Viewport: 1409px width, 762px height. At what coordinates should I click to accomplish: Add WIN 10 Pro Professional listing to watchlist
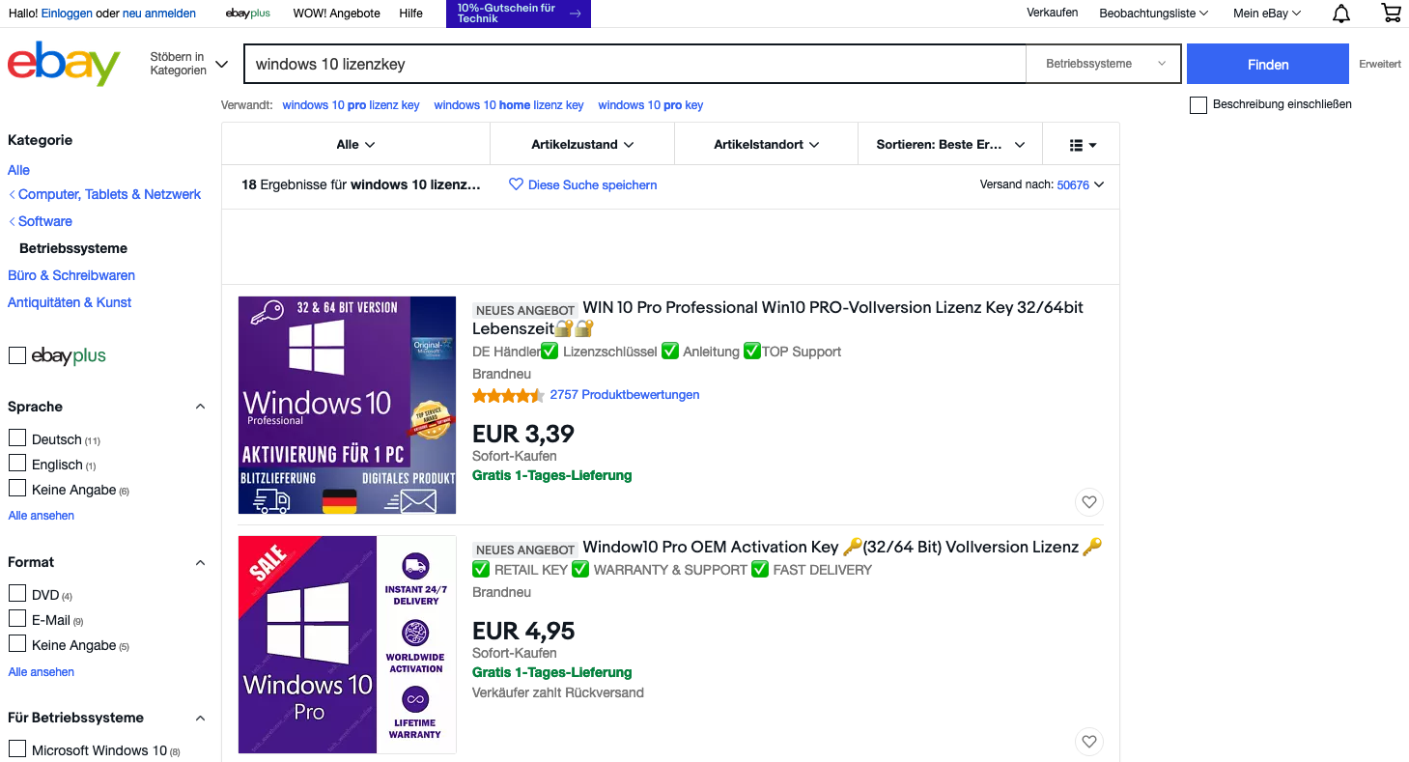click(x=1088, y=502)
